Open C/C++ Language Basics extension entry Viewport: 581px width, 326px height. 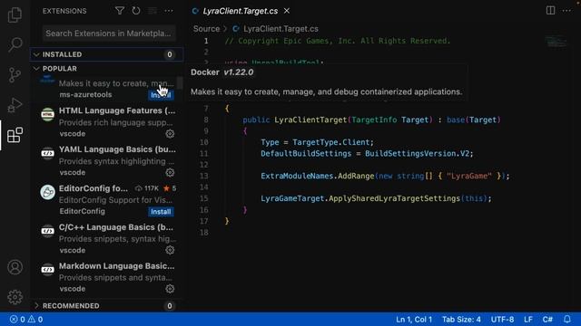point(106,238)
